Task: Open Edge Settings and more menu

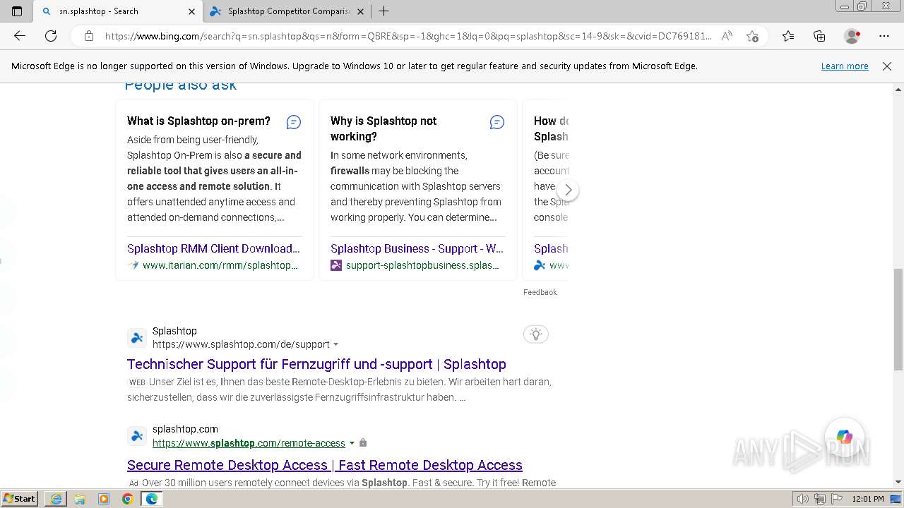Action: click(x=884, y=36)
